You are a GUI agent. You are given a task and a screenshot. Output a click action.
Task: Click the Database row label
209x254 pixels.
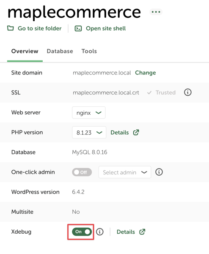23,152
